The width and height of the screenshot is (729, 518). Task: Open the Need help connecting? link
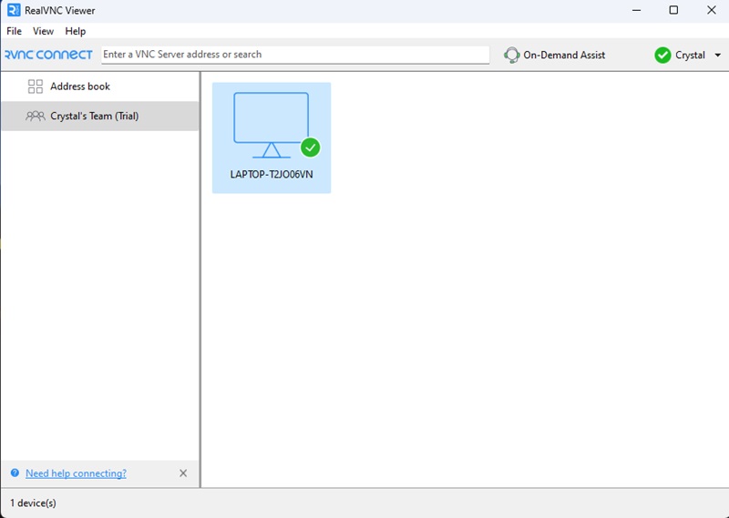coord(76,472)
